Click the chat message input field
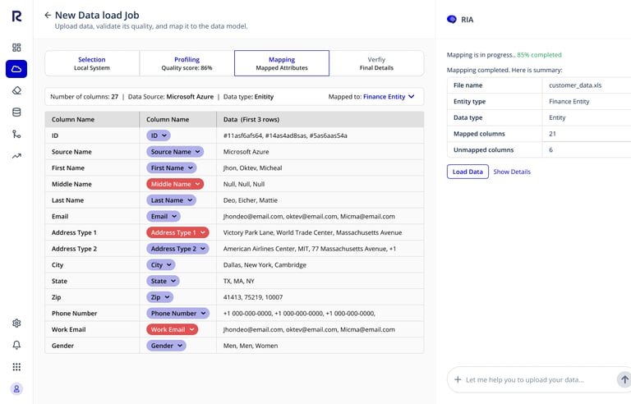This screenshot has height=404, width=631. point(534,379)
